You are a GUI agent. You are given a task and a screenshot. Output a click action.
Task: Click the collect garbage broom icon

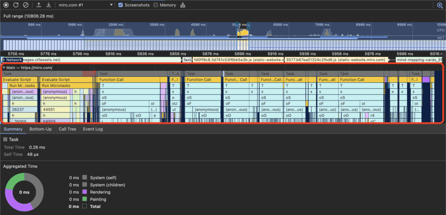tap(182, 5)
